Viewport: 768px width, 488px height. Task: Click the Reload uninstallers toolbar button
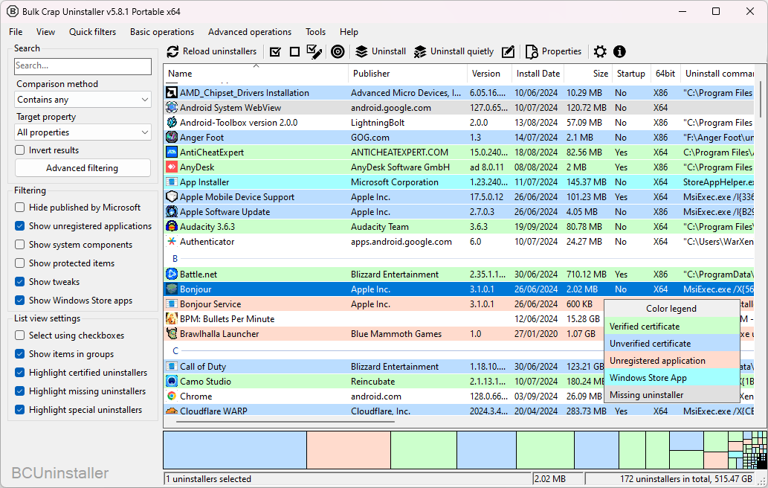click(x=212, y=51)
